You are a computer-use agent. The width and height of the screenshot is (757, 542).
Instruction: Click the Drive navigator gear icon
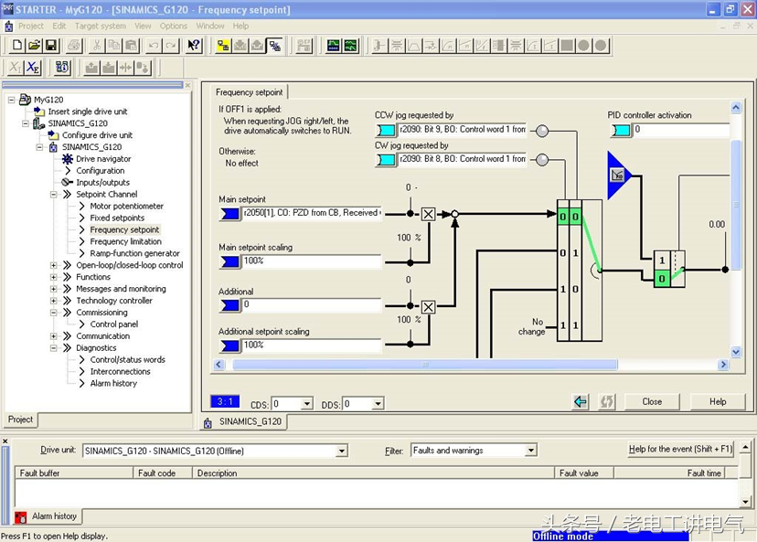(68, 159)
